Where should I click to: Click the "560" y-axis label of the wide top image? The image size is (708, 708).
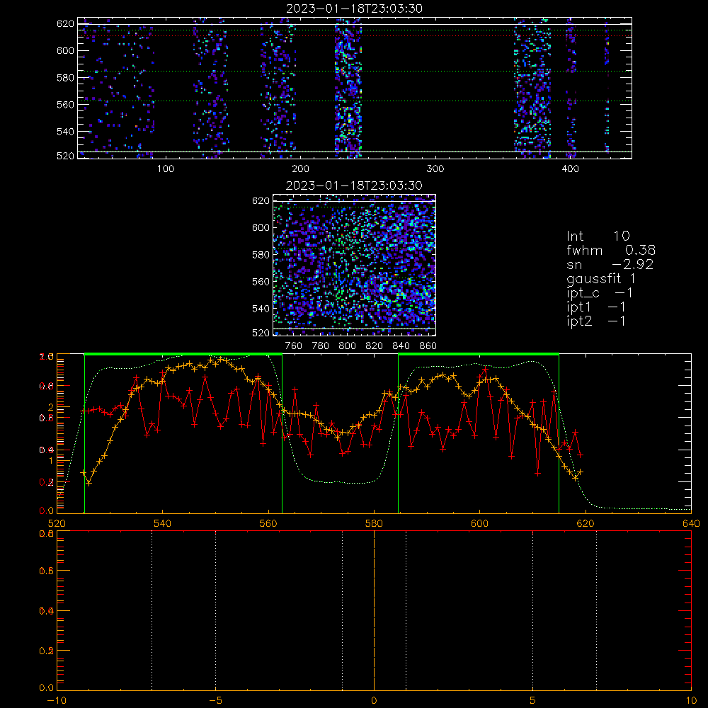tap(65, 104)
